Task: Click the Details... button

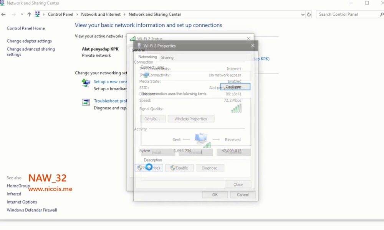Action: 152,119
